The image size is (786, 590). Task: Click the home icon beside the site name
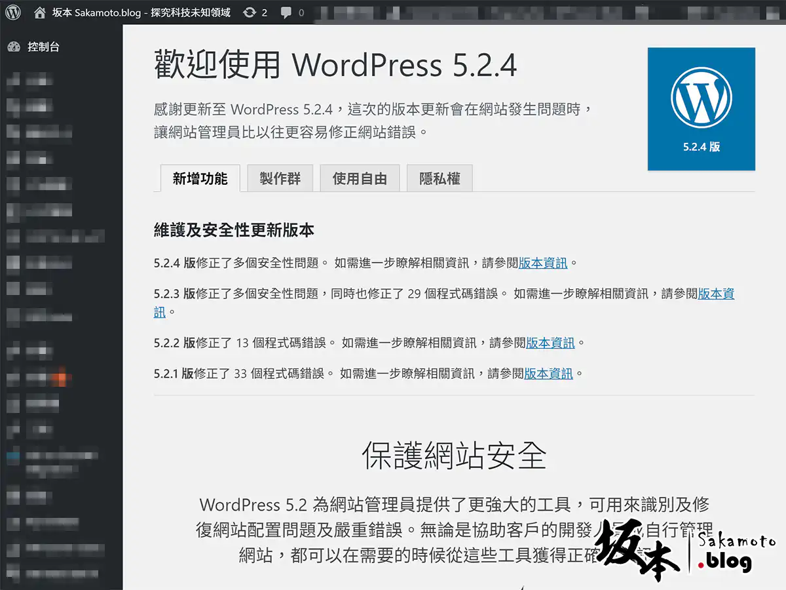point(40,12)
